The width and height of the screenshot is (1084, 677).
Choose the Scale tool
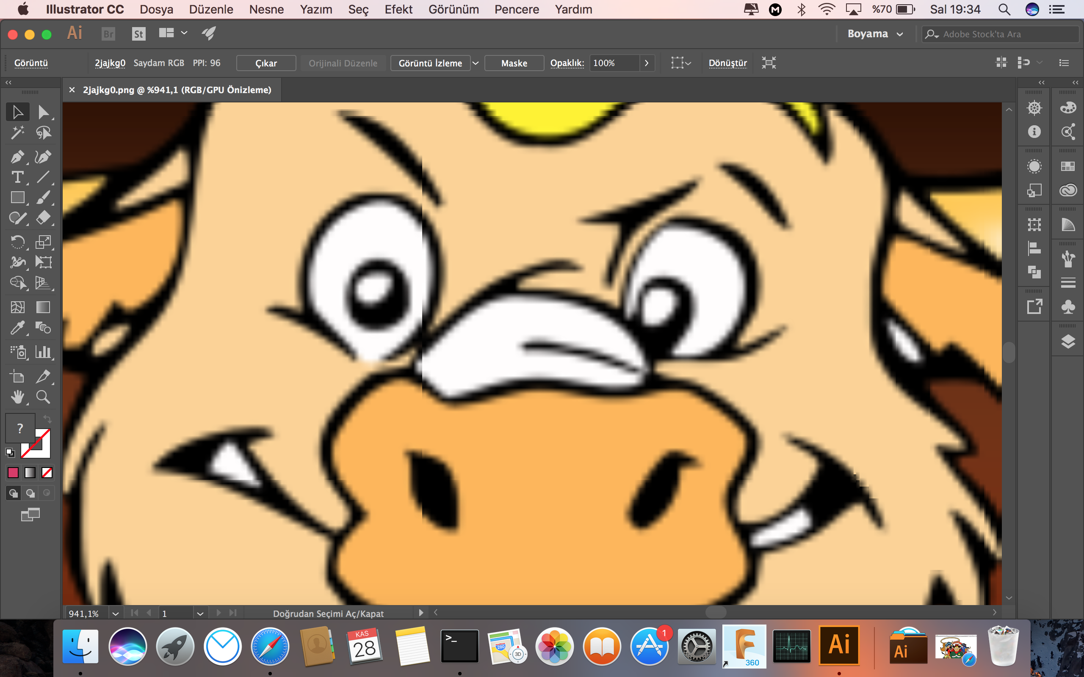click(44, 242)
